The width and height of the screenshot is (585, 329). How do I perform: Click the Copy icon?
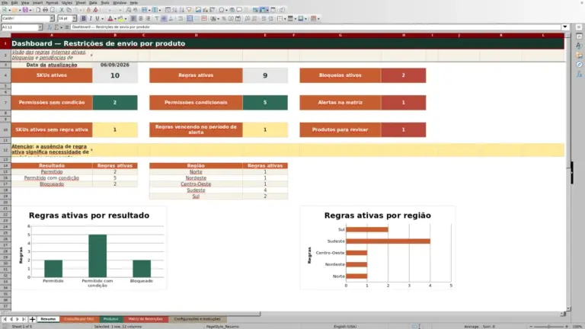pos(69,10)
